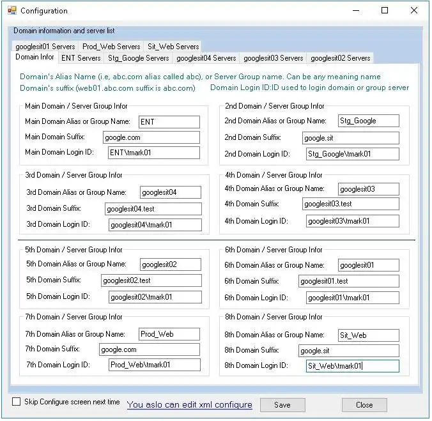Focus the 6th Domain Suffix field
This screenshot has height=421, width=432.
tap(349, 281)
